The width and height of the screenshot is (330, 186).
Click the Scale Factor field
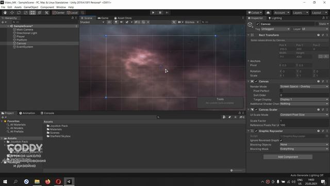[304, 121]
